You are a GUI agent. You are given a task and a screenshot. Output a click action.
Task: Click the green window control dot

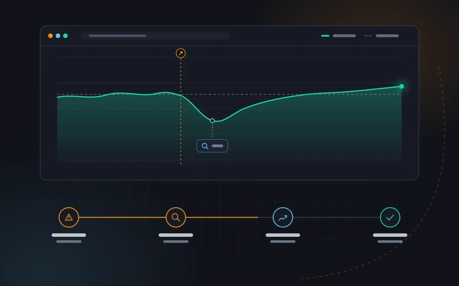pos(65,36)
